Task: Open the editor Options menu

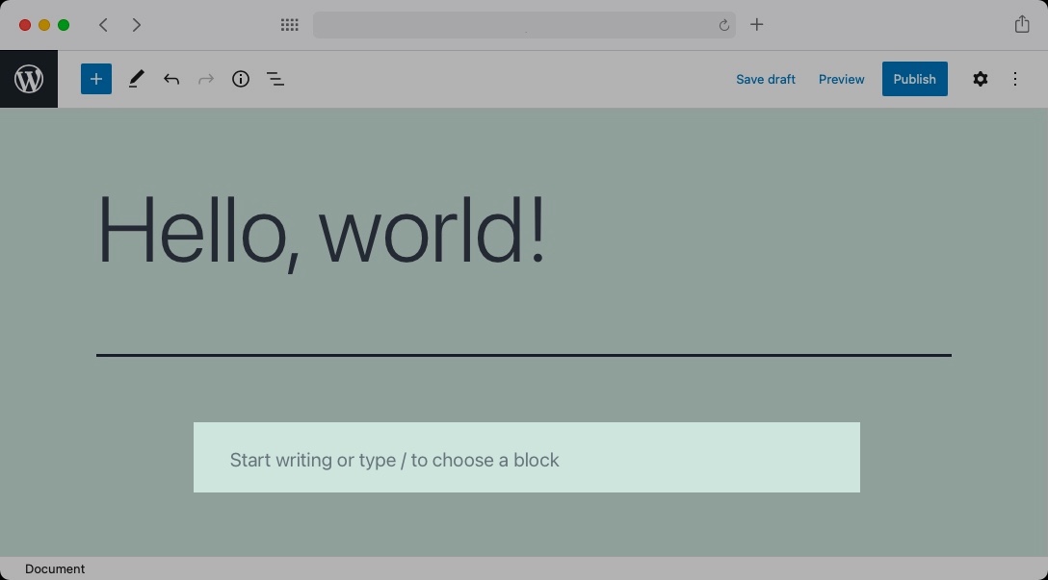Action: pos(1015,79)
